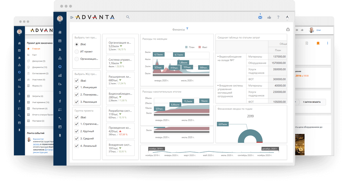Open the dollar finance icon in front sidebar
This screenshot has width=347, height=182.
pos(60,93)
